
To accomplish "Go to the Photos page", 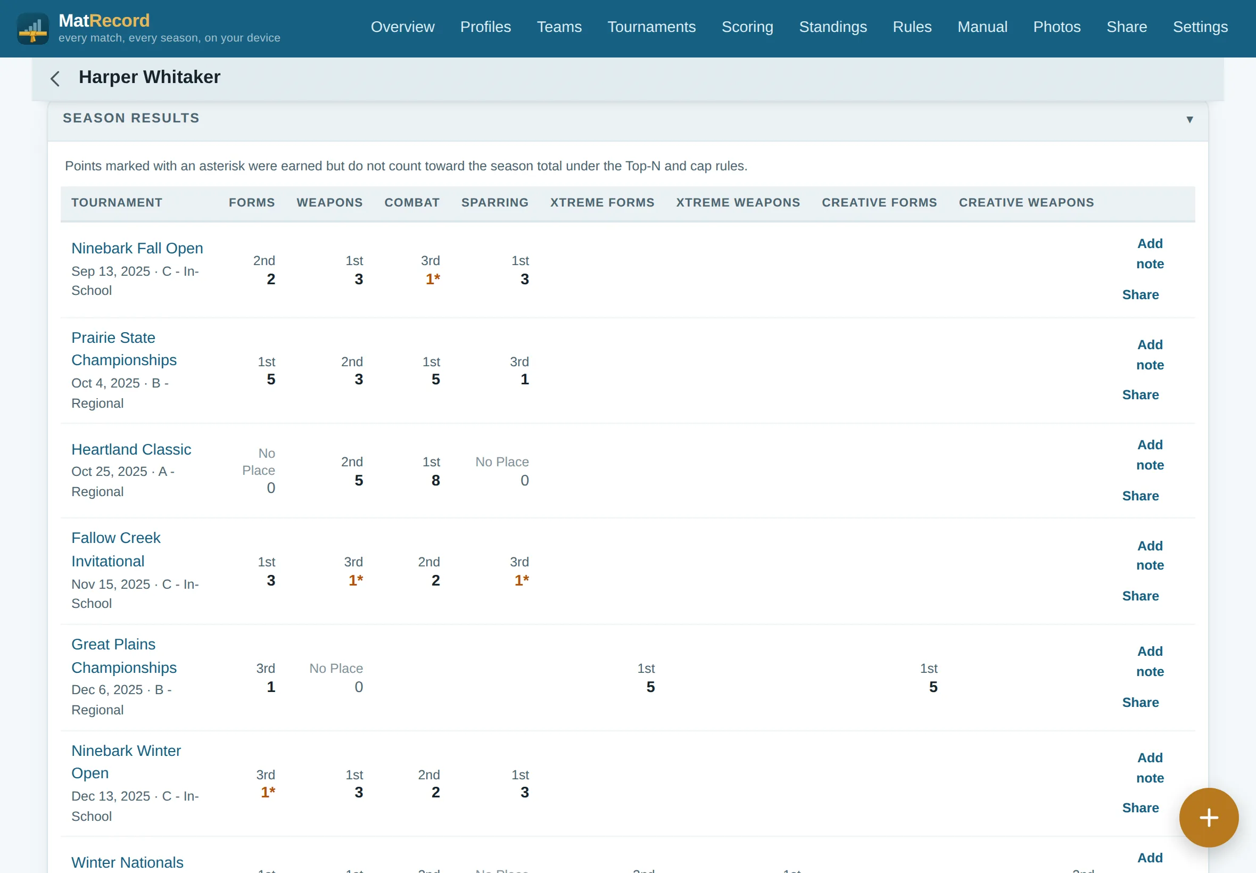I will 1056,27.
